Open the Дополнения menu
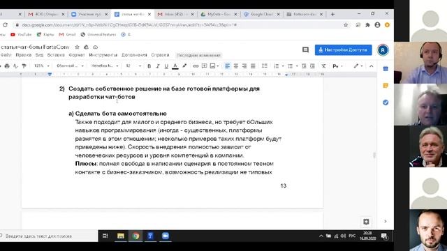The height and width of the screenshot is (251, 447). click(x=134, y=55)
